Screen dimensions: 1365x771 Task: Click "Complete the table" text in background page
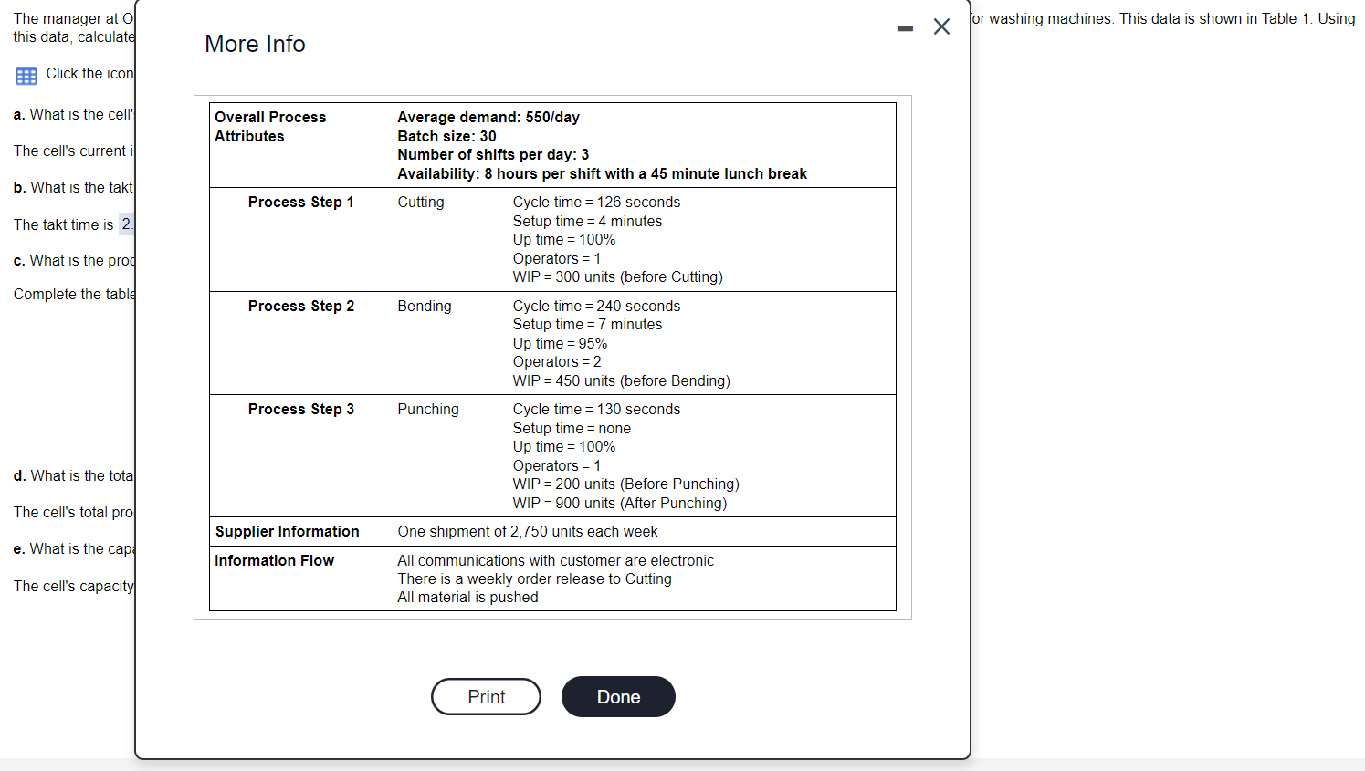click(74, 294)
